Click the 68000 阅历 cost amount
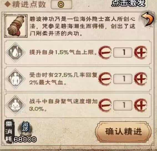The image size is (157, 151). pos(25,139)
